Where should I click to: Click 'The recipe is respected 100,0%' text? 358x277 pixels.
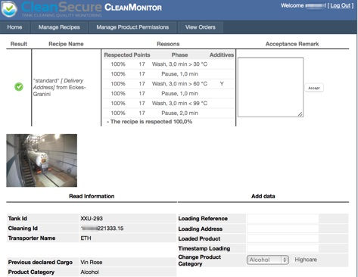coord(151,122)
